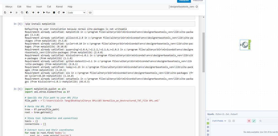Click the tools = {} line
278x136 pixels.
pyautogui.click(x=31, y=121)
